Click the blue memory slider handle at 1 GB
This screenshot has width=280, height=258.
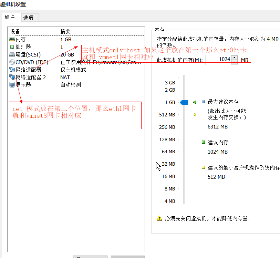point(184,102)
